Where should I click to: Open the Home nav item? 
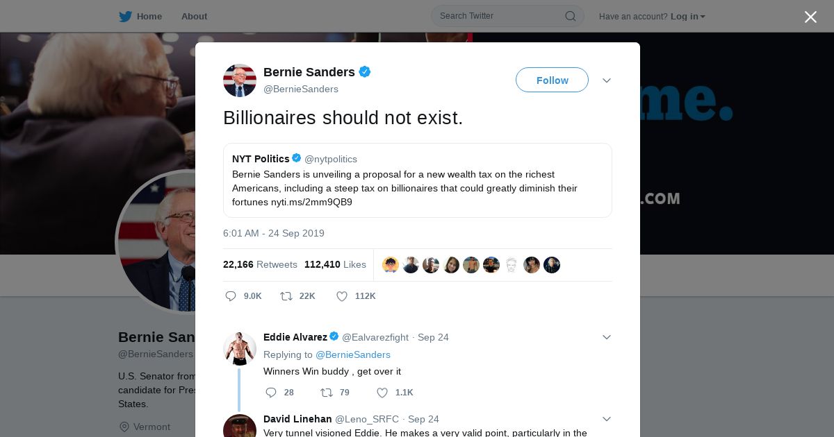[x=149, y=17]
